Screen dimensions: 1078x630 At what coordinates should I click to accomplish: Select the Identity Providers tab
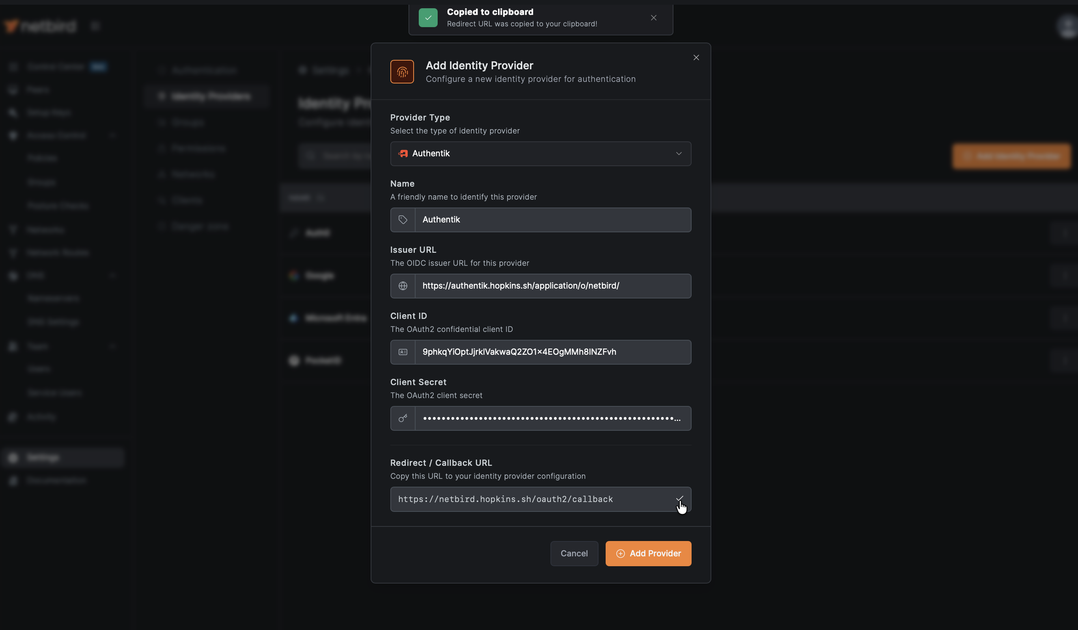[x=206, y=96]
